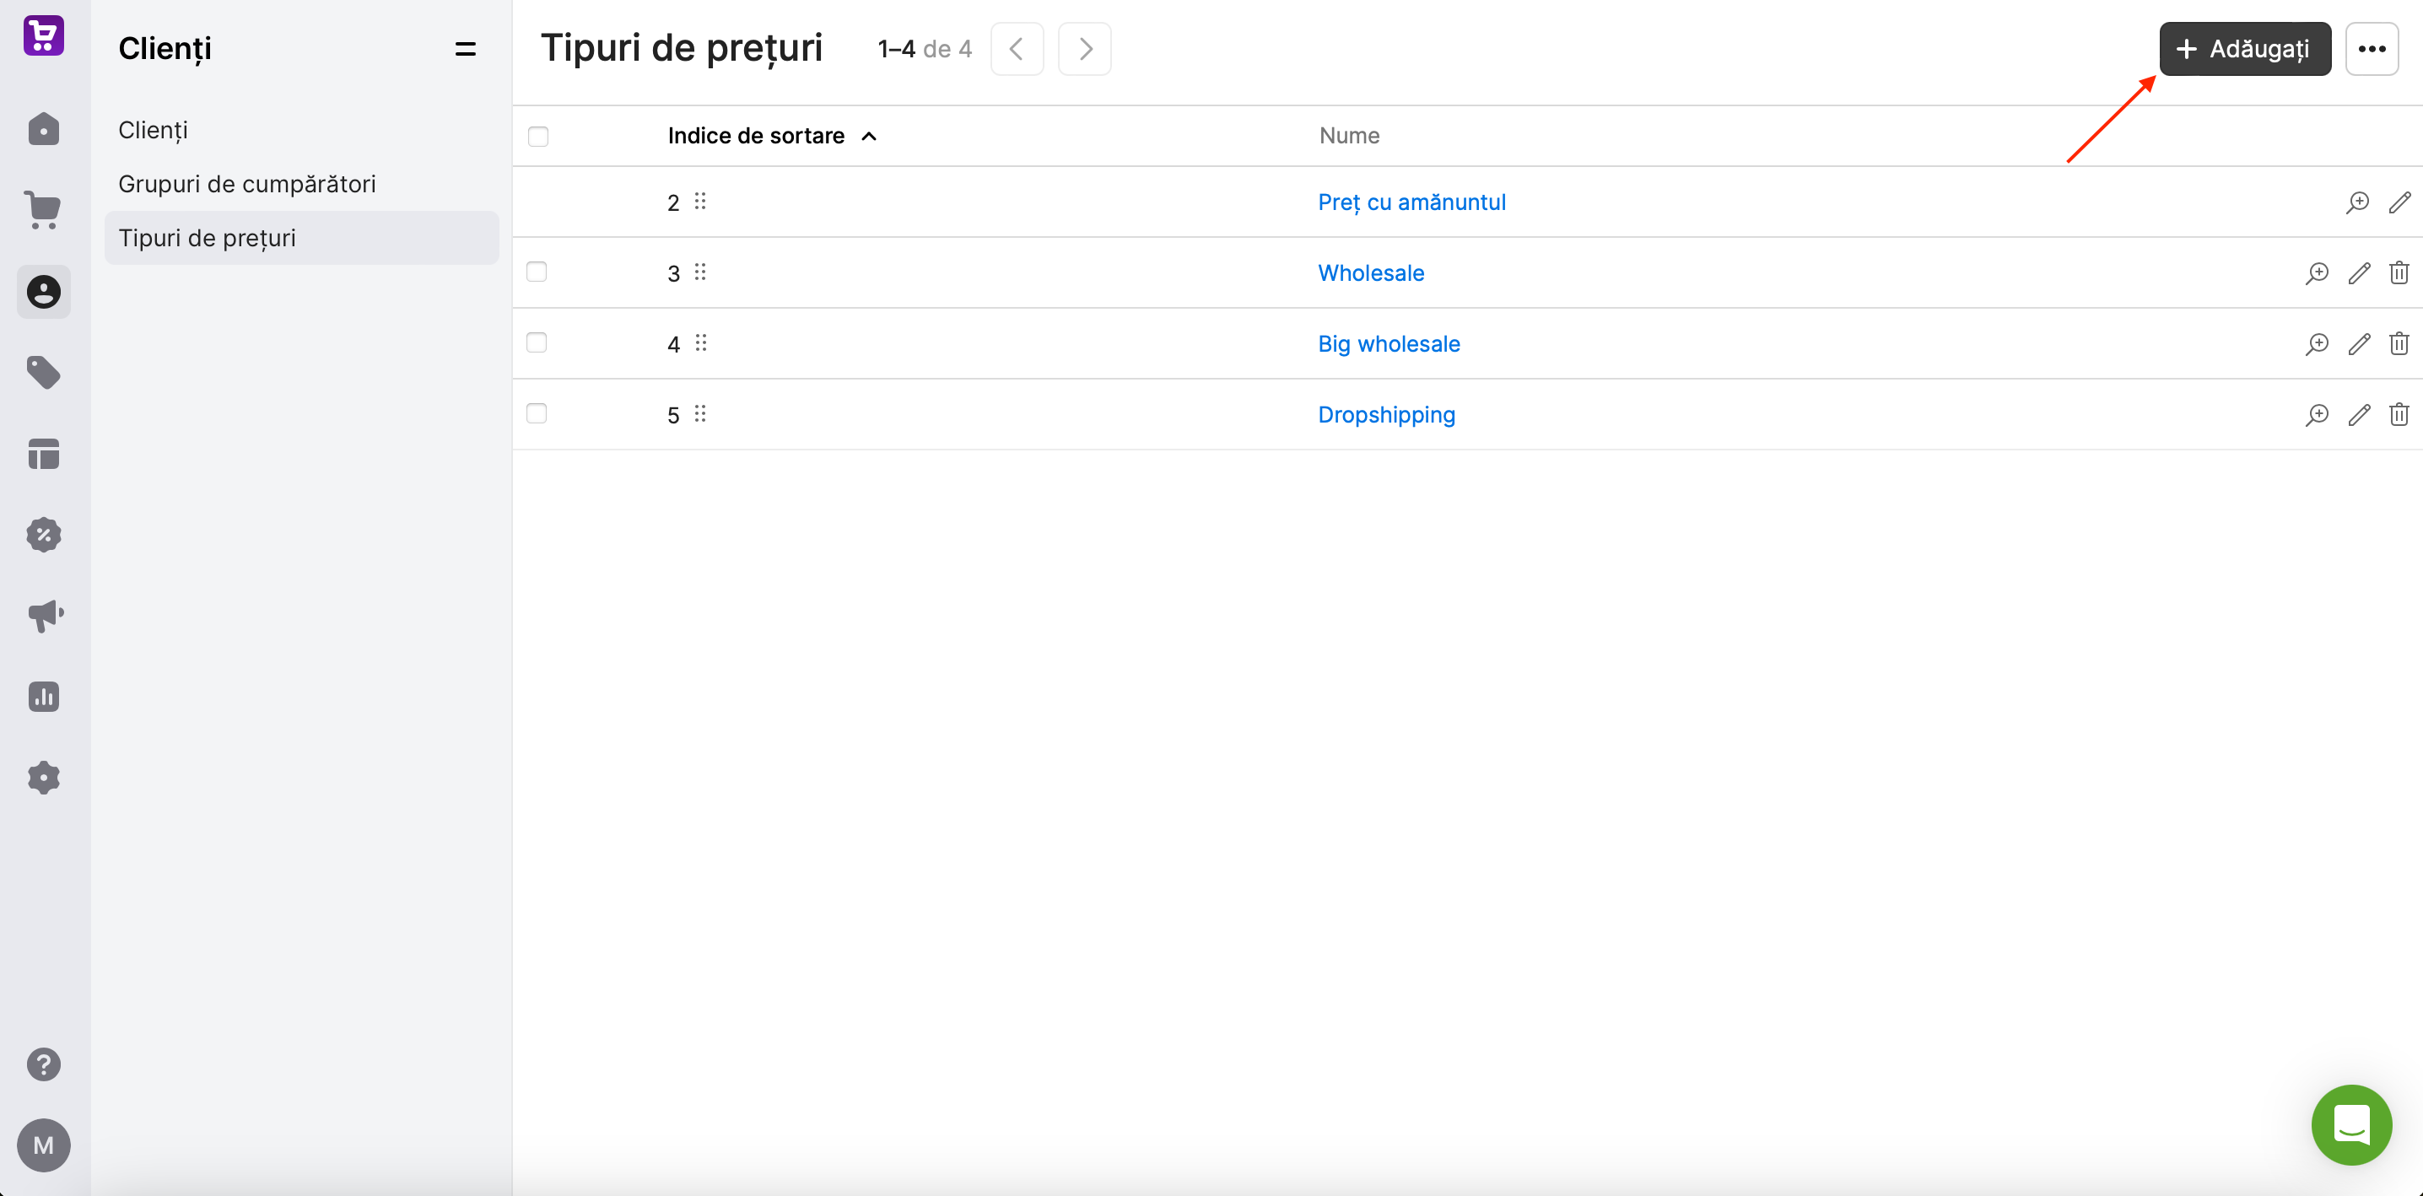The width and height of the screenshot is (2423, 1196).
Task: Open the green chat support bubble
Action: (x=2350, y=1124)
